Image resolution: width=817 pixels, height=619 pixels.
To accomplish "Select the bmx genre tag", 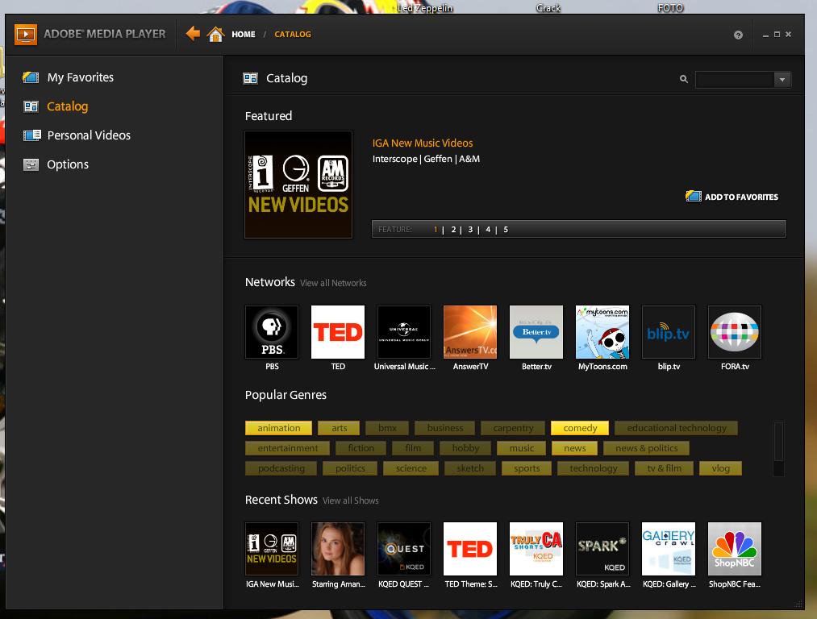I will (387, 428).
